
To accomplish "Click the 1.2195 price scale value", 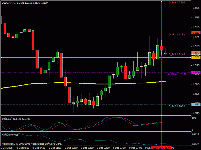I will [x=196, y=27].
